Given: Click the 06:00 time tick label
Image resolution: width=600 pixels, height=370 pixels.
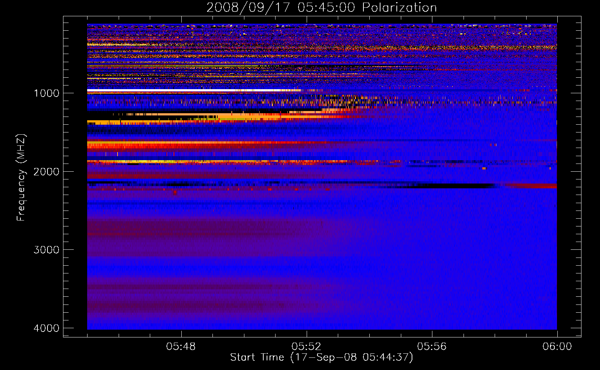Looking at the screenshot, I should pos(557,347).
